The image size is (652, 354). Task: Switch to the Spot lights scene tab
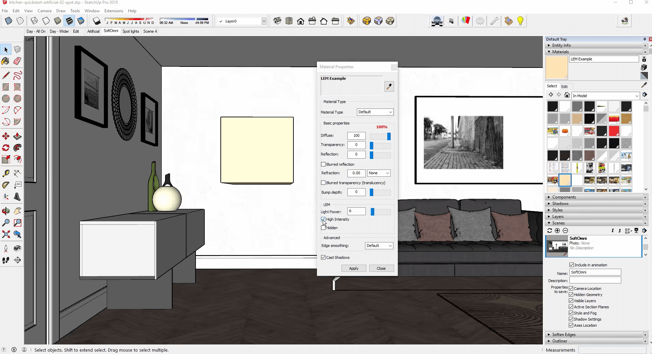[131, 31]
